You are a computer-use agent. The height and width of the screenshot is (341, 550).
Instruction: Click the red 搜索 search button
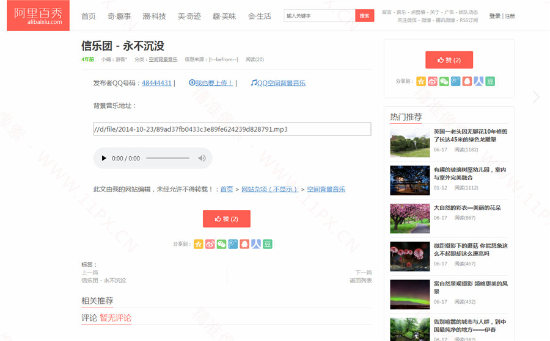tap(365, 16)
